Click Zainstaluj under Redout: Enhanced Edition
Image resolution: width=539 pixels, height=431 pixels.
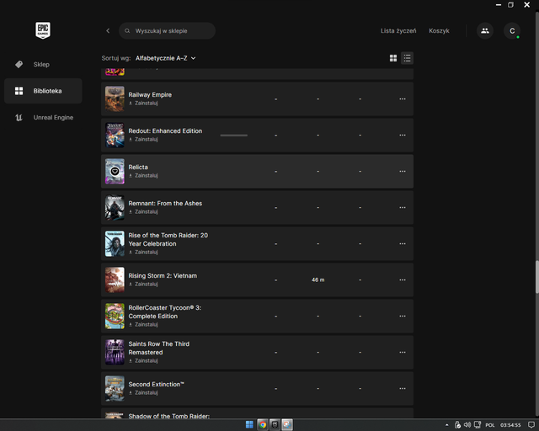(x=143, y=139)
